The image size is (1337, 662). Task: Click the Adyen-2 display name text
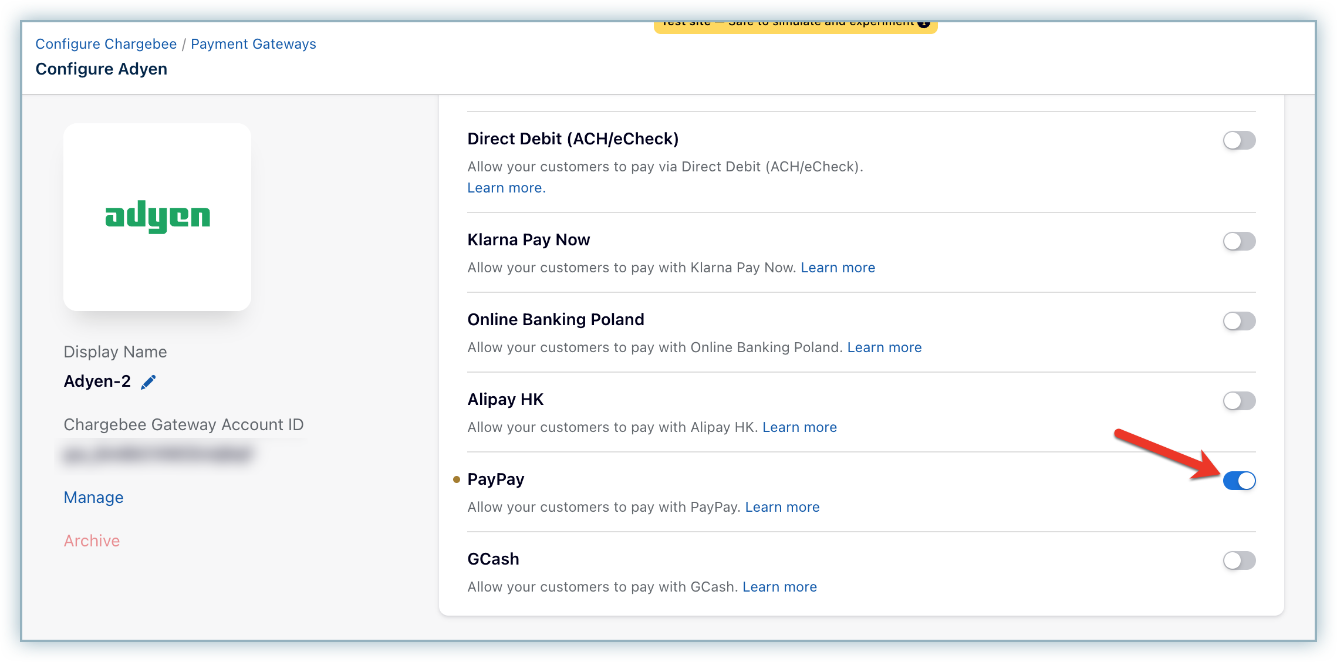pos(97,381)
